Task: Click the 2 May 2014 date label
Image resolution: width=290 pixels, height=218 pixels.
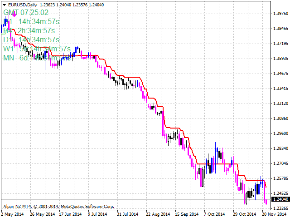Action: (14, 213)
